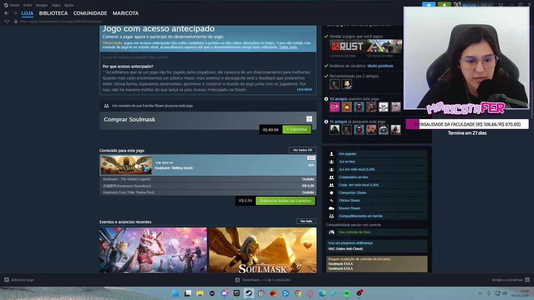The image size is (534, 300).
Task: Click the JxJ em rede local (LAN) feature
Action: tap(357, 170)
